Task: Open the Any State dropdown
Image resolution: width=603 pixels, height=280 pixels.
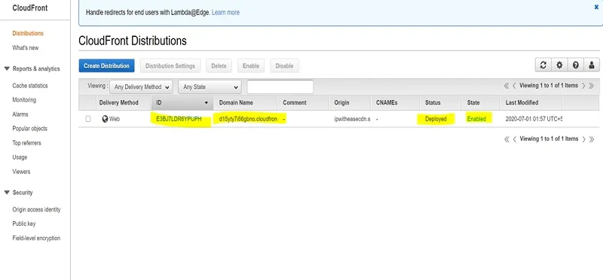Action: pos(210,87)
